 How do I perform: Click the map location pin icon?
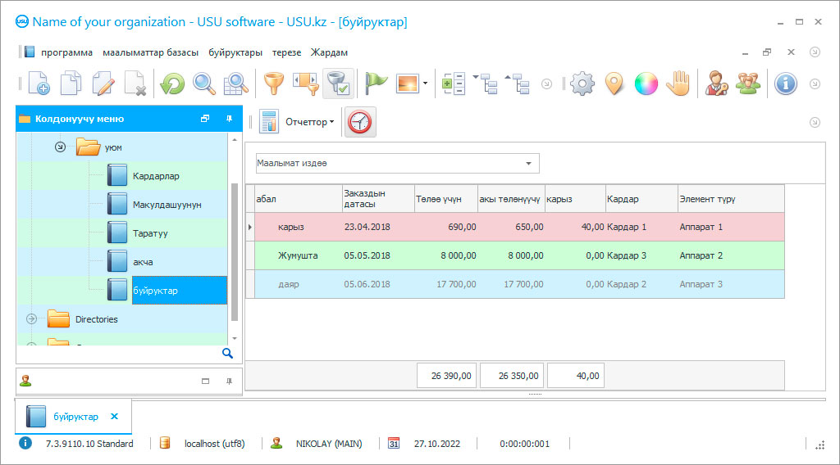coord(614,84)
